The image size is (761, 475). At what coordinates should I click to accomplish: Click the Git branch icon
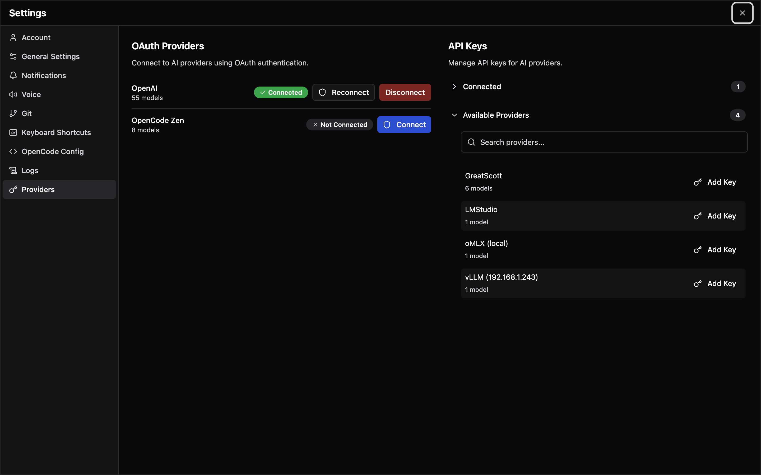[13, 113]
